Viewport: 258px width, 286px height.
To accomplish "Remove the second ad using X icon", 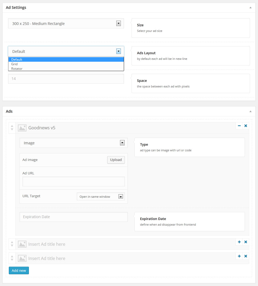I will coord(246,242).
